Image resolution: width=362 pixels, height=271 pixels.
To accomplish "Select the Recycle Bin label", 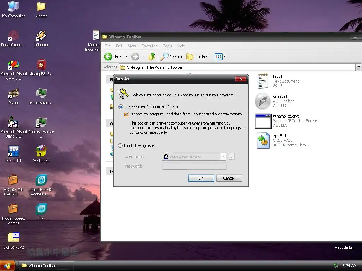I will 344,247.
